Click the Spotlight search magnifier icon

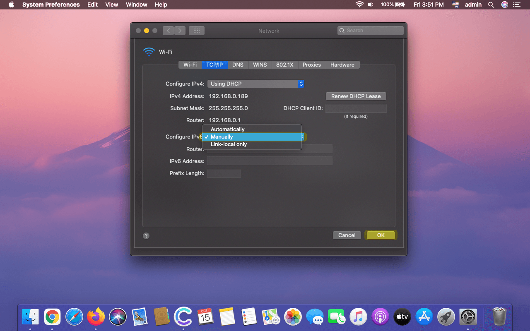pos(491,5)
